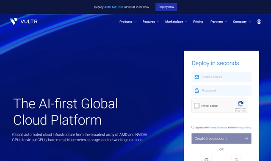Click the Vultr logo in the header
The width and height of the screenshot is (271, 161).
[24, 22]
